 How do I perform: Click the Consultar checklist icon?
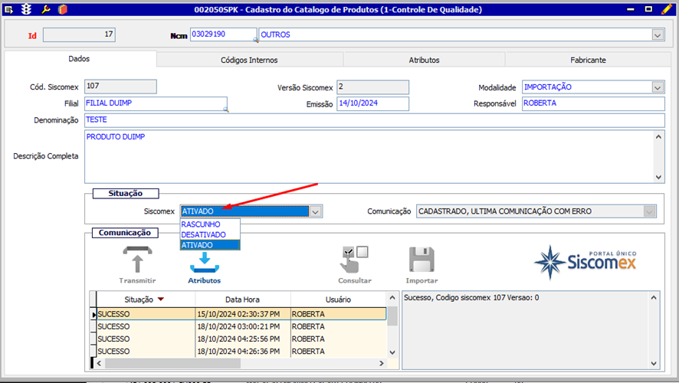click(355, 260)
